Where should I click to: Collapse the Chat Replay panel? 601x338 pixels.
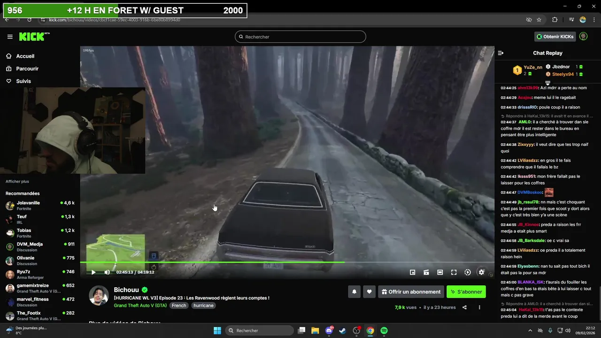click(x=501, y=53)
